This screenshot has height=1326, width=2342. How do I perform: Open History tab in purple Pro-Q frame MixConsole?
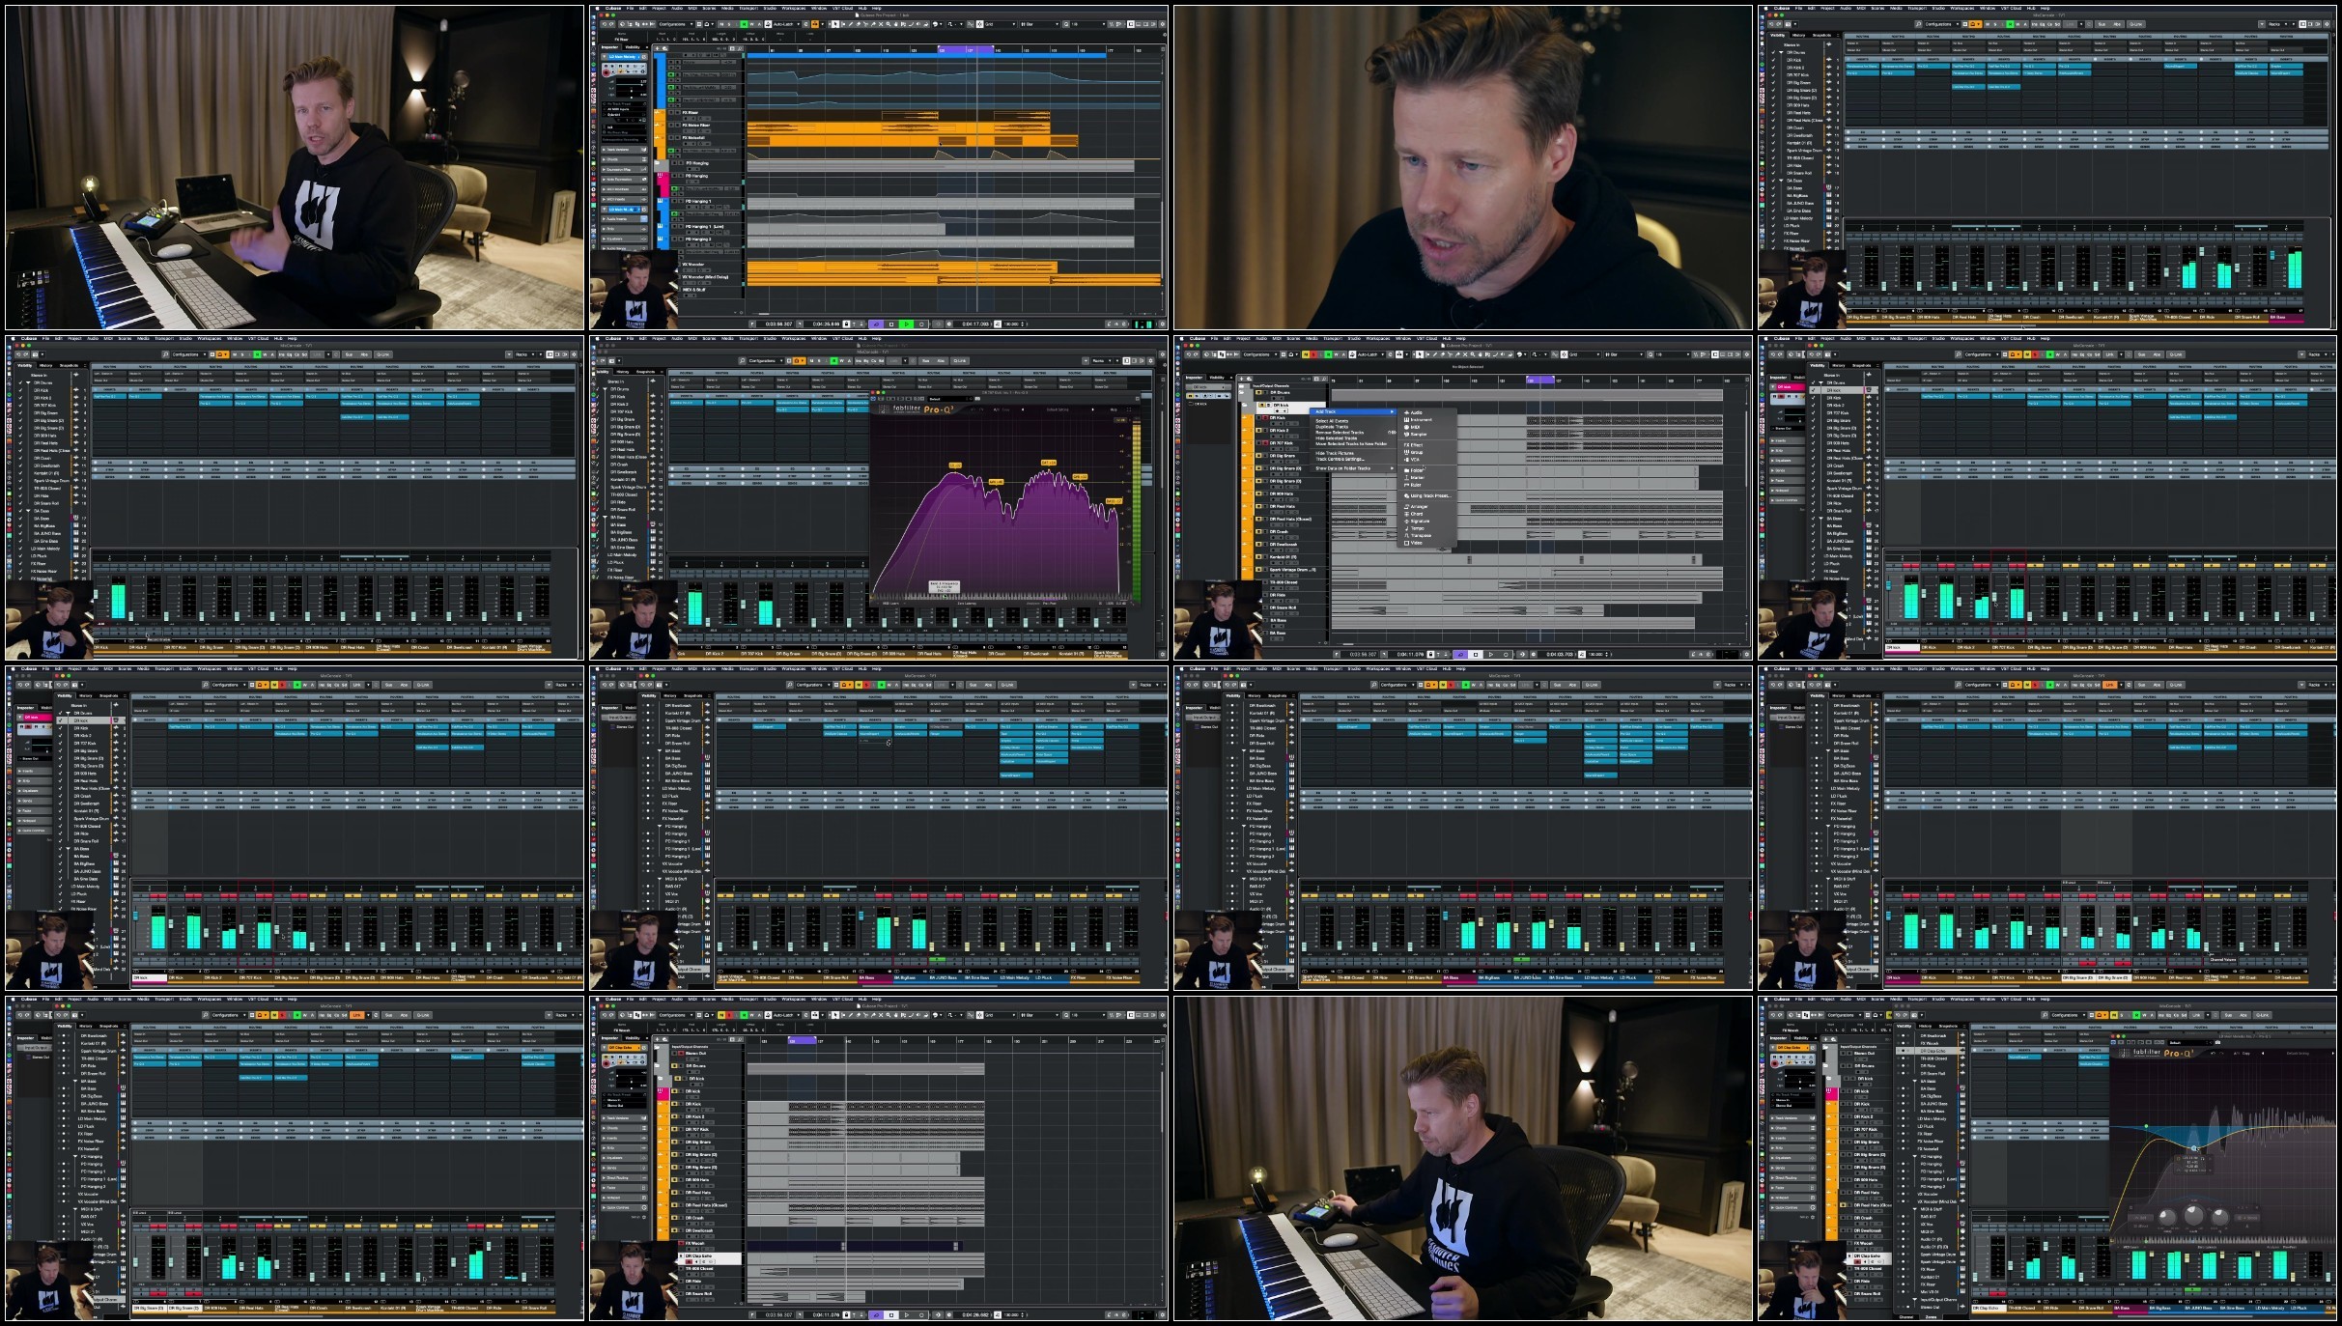point(622,372)
